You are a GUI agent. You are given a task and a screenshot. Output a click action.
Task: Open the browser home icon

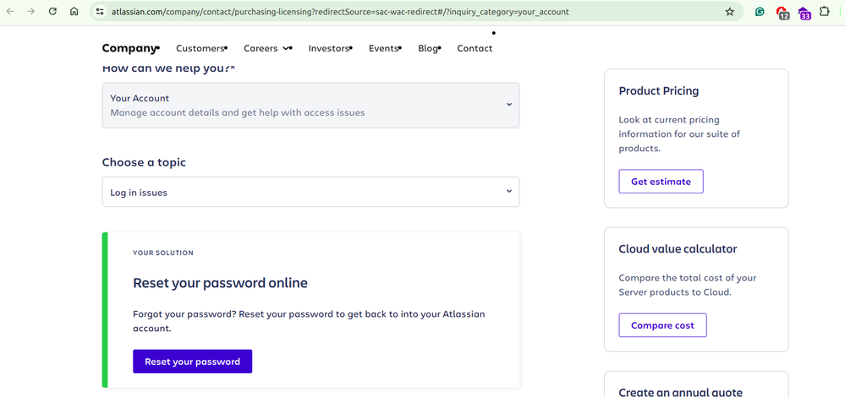74,11
